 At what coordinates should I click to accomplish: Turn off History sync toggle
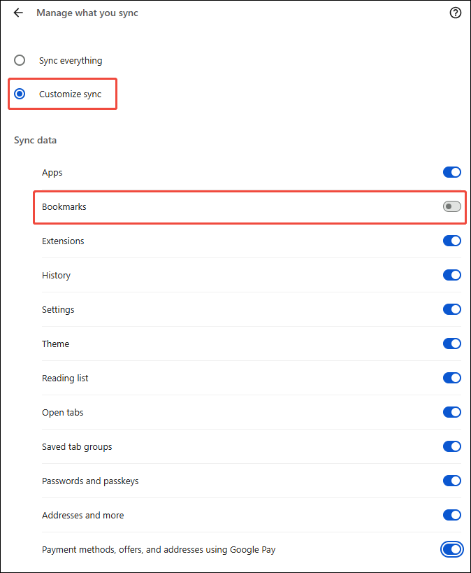[452, 275]
